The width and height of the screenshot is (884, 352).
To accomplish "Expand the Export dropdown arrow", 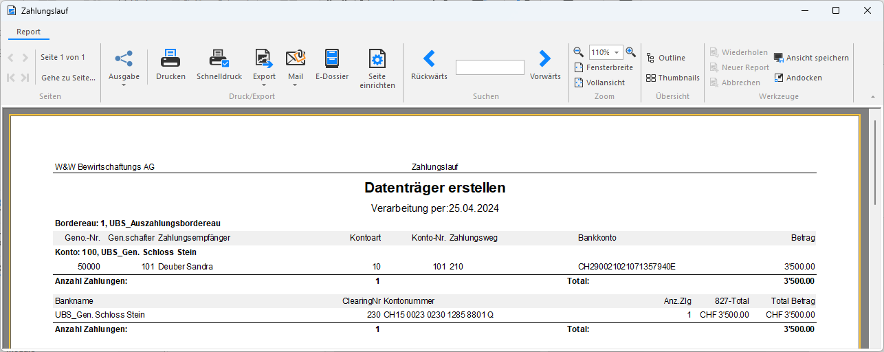I will click(x=264, y=85).
